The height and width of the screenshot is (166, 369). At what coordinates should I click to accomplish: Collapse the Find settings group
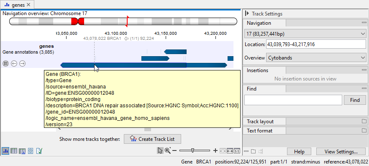tap(364, 89)
